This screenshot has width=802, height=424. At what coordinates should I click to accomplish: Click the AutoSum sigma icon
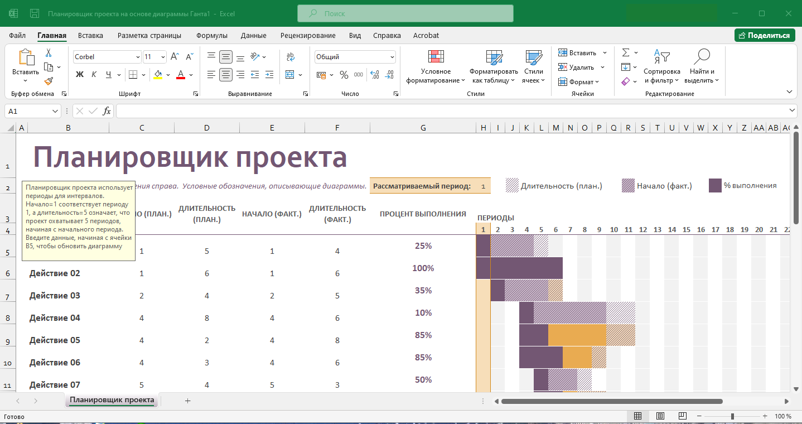(x=626, y=52)
